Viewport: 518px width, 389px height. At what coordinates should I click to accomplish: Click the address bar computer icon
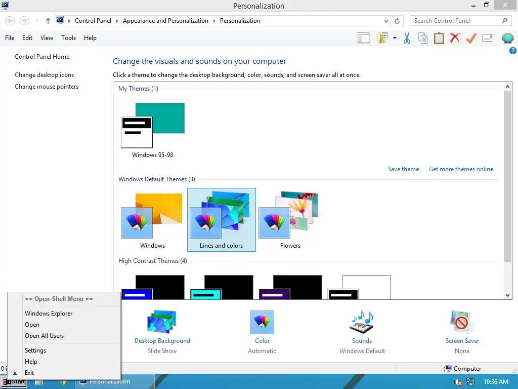(x=60, y=20)
